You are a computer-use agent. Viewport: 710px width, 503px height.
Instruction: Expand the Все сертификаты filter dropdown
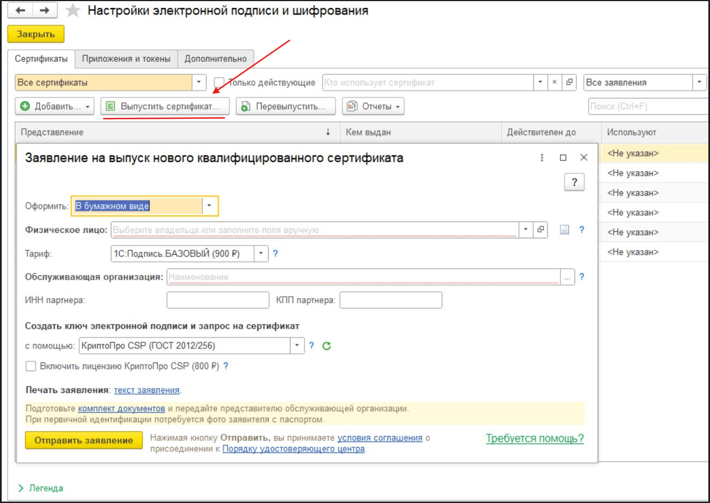coord(199,83)
